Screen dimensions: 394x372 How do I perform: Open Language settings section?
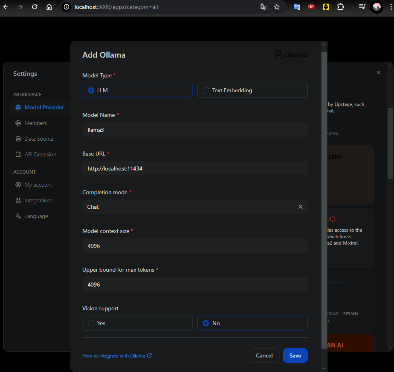point(36,216)
